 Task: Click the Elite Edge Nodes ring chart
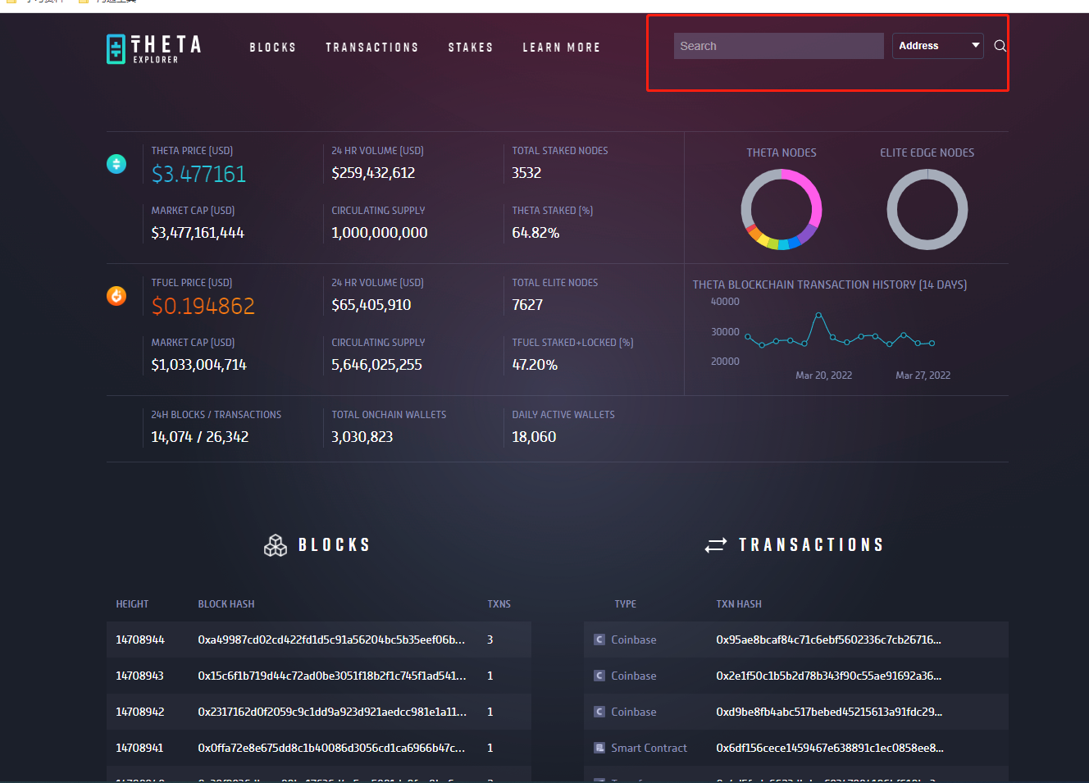pyautogui.click(x=927, y=209)
